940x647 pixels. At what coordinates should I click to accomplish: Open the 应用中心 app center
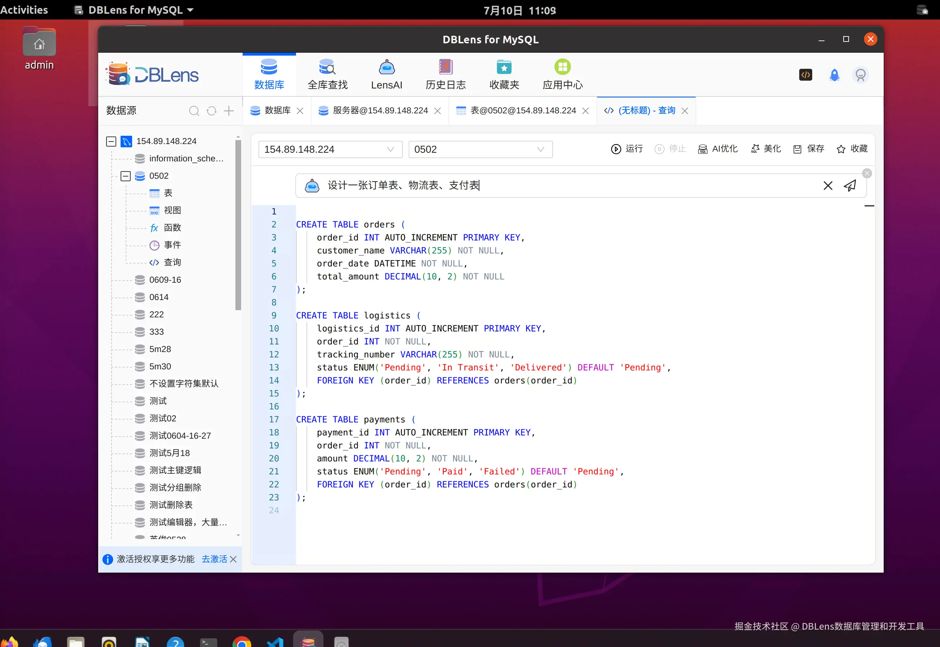click(x=562, y=74)
